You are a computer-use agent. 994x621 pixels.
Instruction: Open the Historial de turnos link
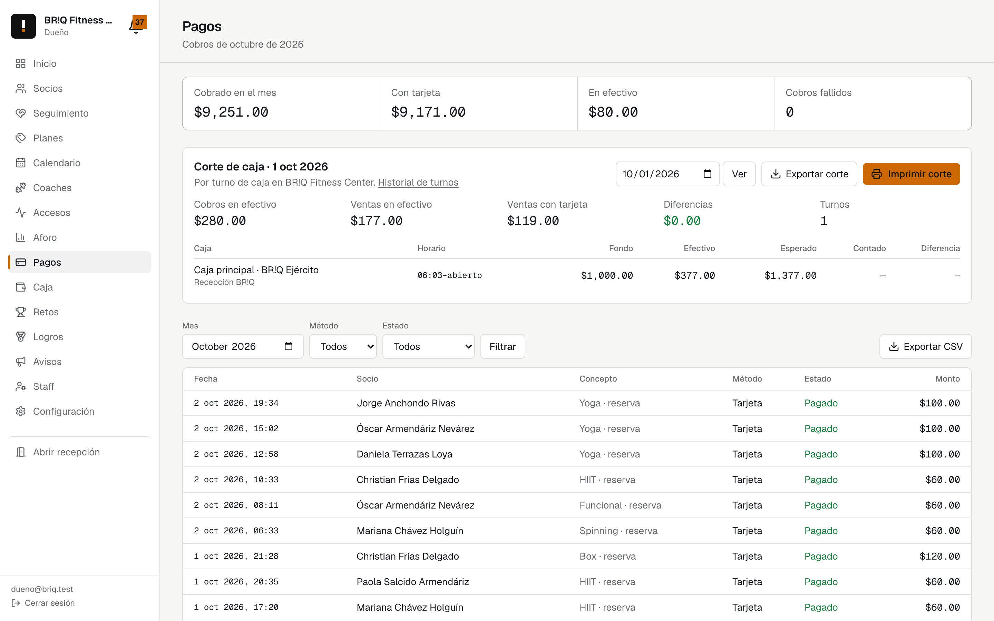point(418,183)
